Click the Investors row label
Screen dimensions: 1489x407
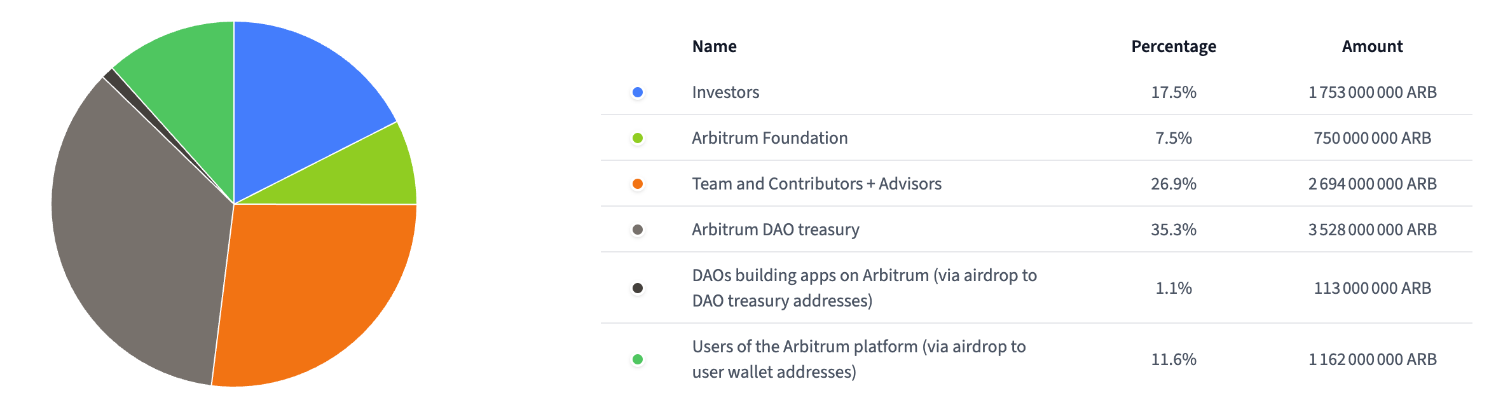(725, 92)
